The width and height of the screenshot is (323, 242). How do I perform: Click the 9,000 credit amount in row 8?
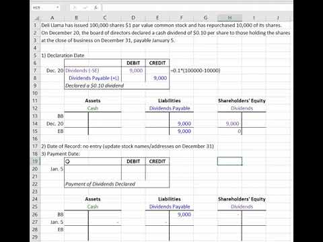pyautogui.click(x=160, y=78)
